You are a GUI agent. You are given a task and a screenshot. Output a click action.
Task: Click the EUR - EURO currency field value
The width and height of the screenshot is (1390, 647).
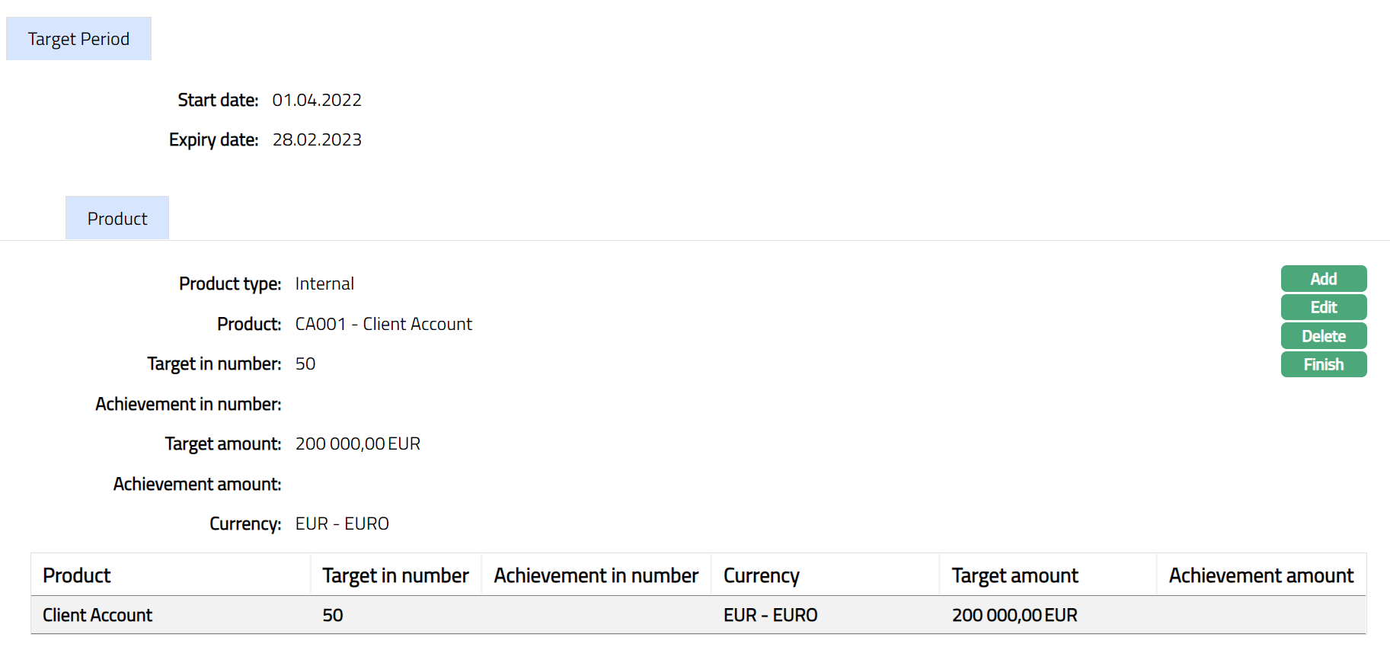point(342,524)
